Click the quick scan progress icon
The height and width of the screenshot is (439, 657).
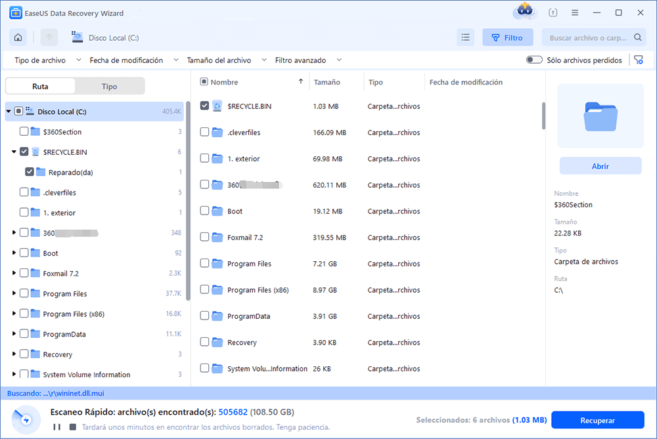point(26,419)
